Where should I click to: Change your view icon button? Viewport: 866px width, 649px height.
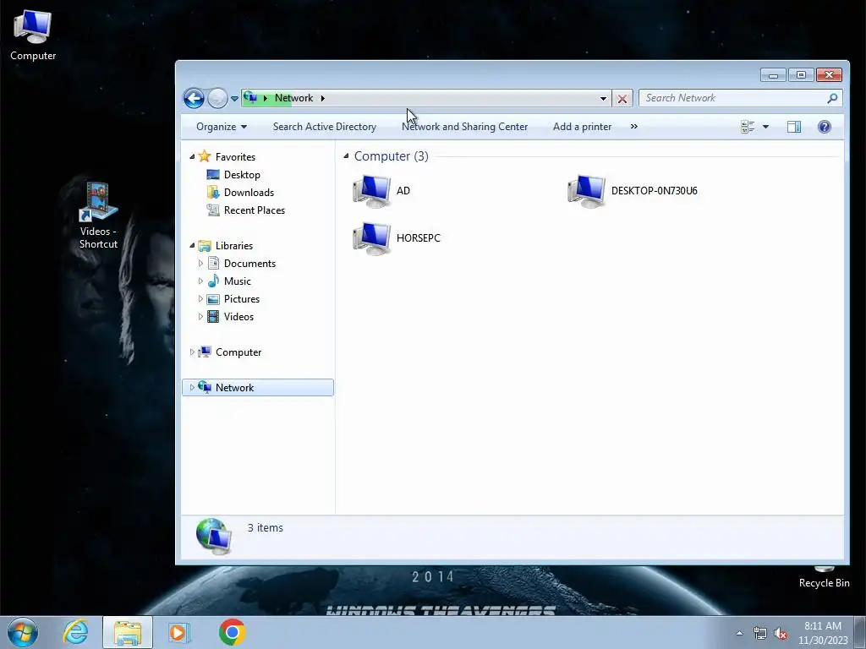click(x=748, y=127)
